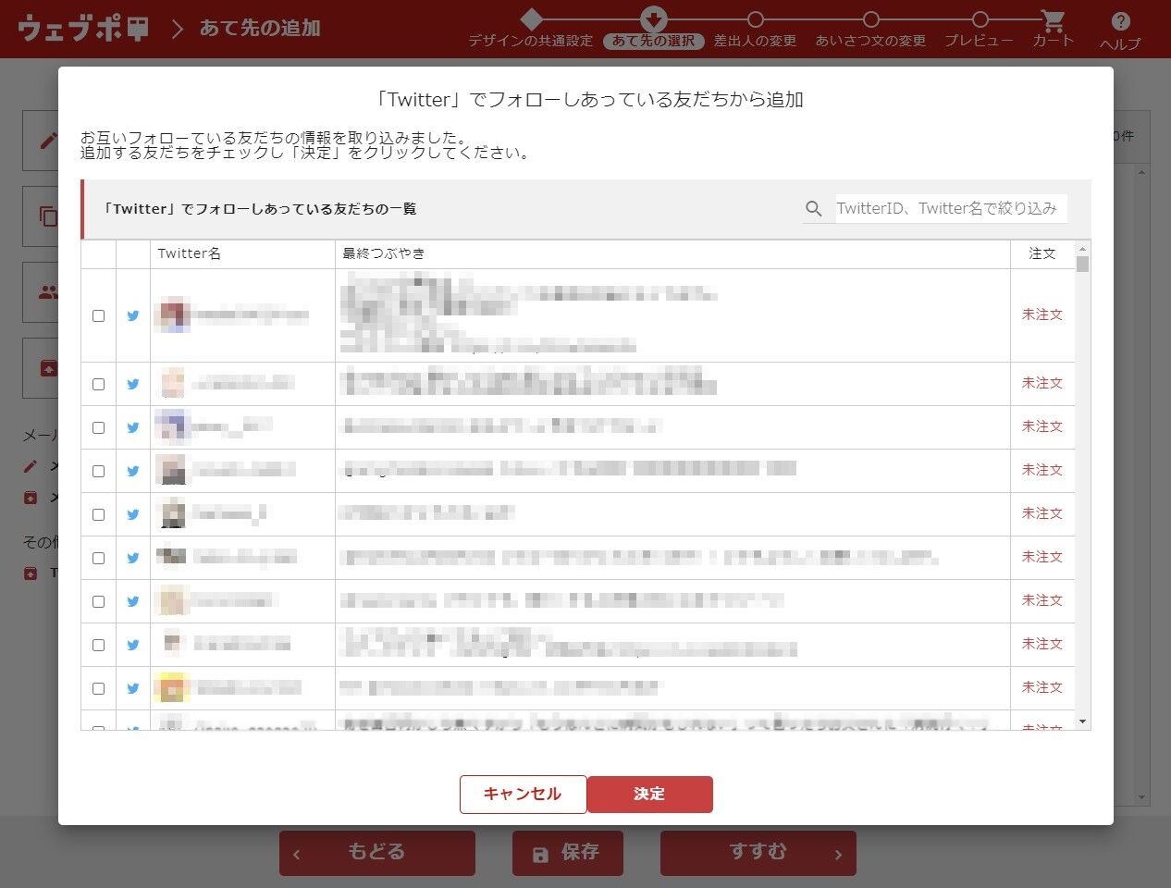Screen dimensions: 1171x888
Task: Check the first friend row checkbox
Action: 98,315
